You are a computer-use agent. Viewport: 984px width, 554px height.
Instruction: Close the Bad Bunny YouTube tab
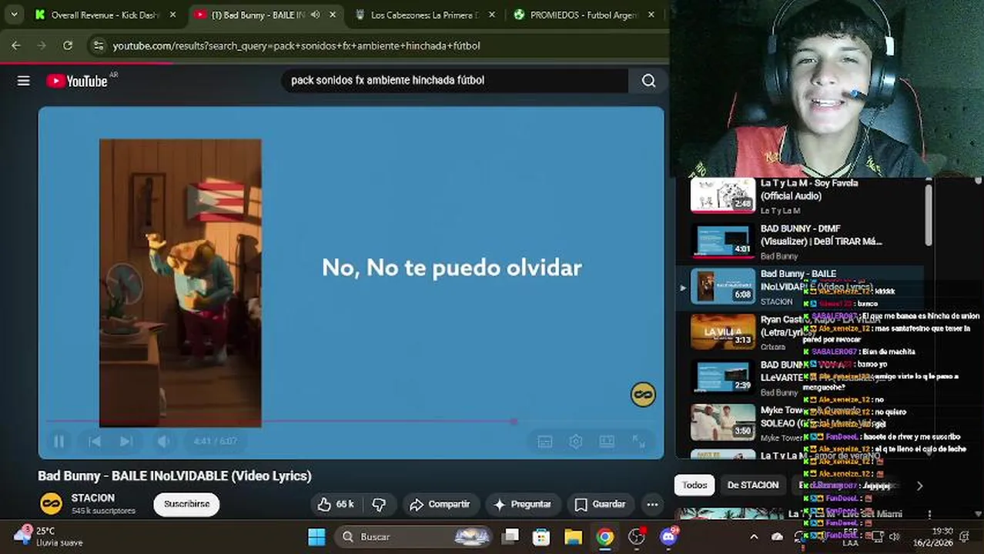click(332, 15)
